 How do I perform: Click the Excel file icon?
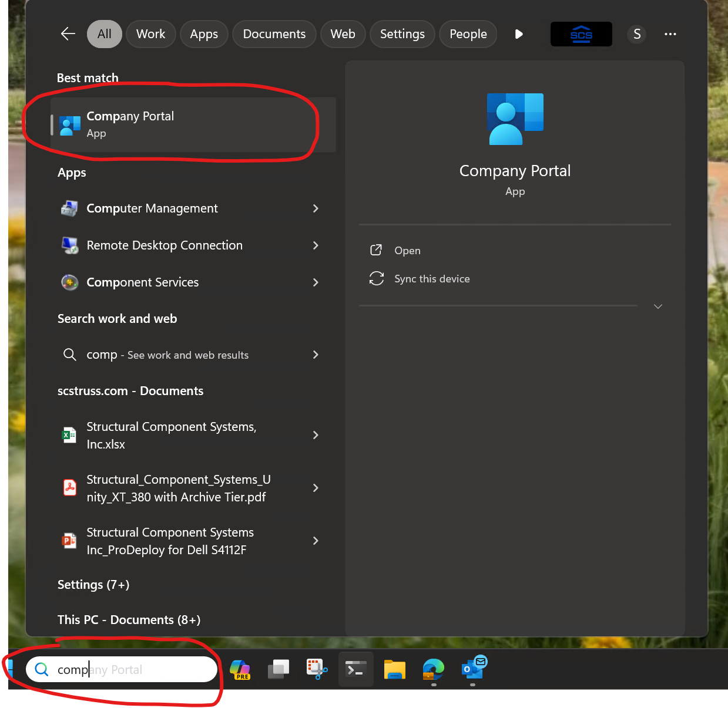pos(69,435)
